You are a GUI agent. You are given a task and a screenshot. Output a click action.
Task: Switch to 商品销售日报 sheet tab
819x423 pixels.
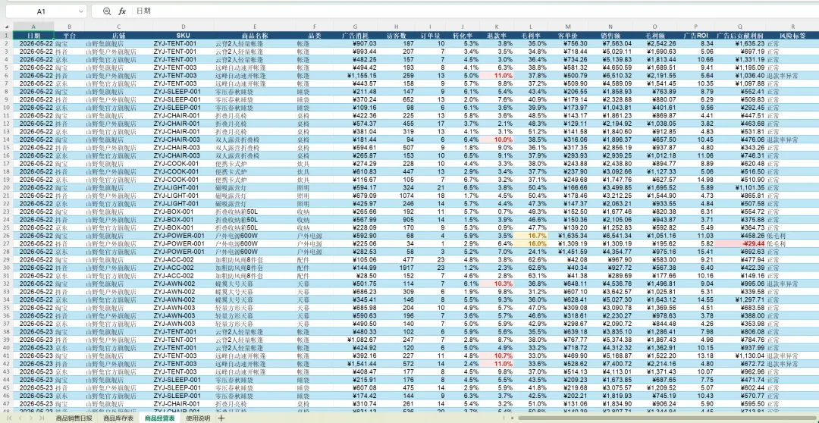point(74,418)
